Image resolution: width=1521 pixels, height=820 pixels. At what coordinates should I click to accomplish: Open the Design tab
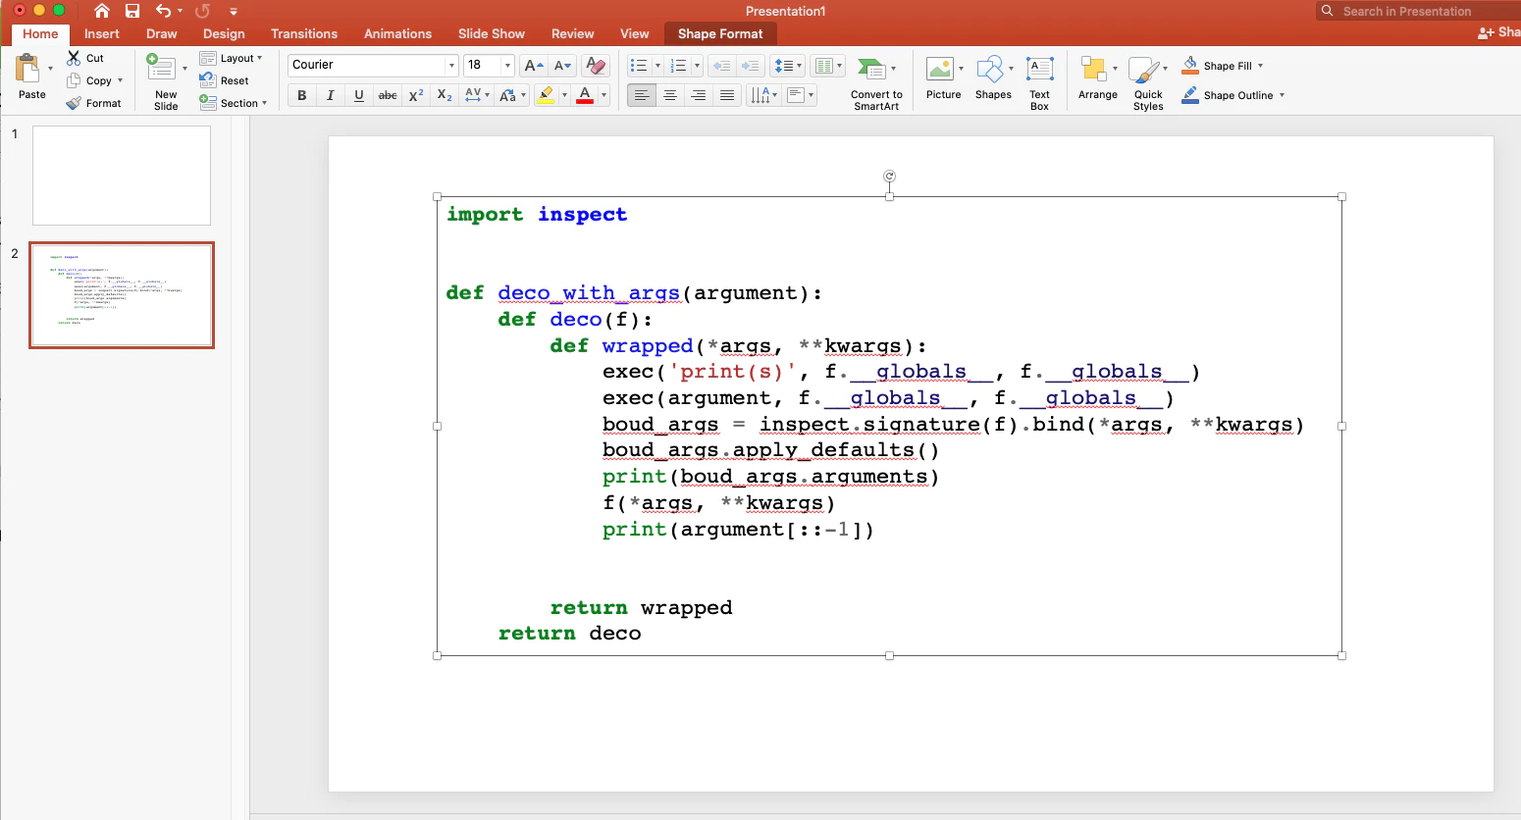(x=224, y=33)
